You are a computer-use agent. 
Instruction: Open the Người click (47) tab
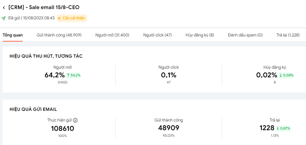(x=157, y=35)
